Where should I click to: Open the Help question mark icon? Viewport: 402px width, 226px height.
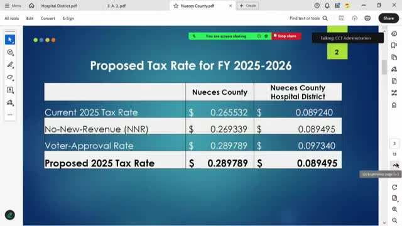pos(317,6)
